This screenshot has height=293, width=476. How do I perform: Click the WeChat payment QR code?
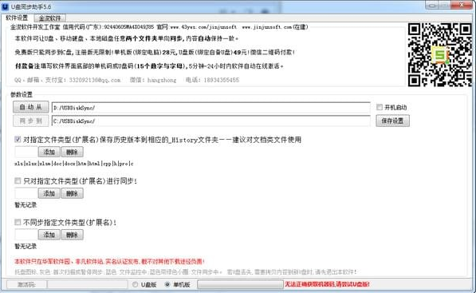pyautogui.click(x=440, y=55)
